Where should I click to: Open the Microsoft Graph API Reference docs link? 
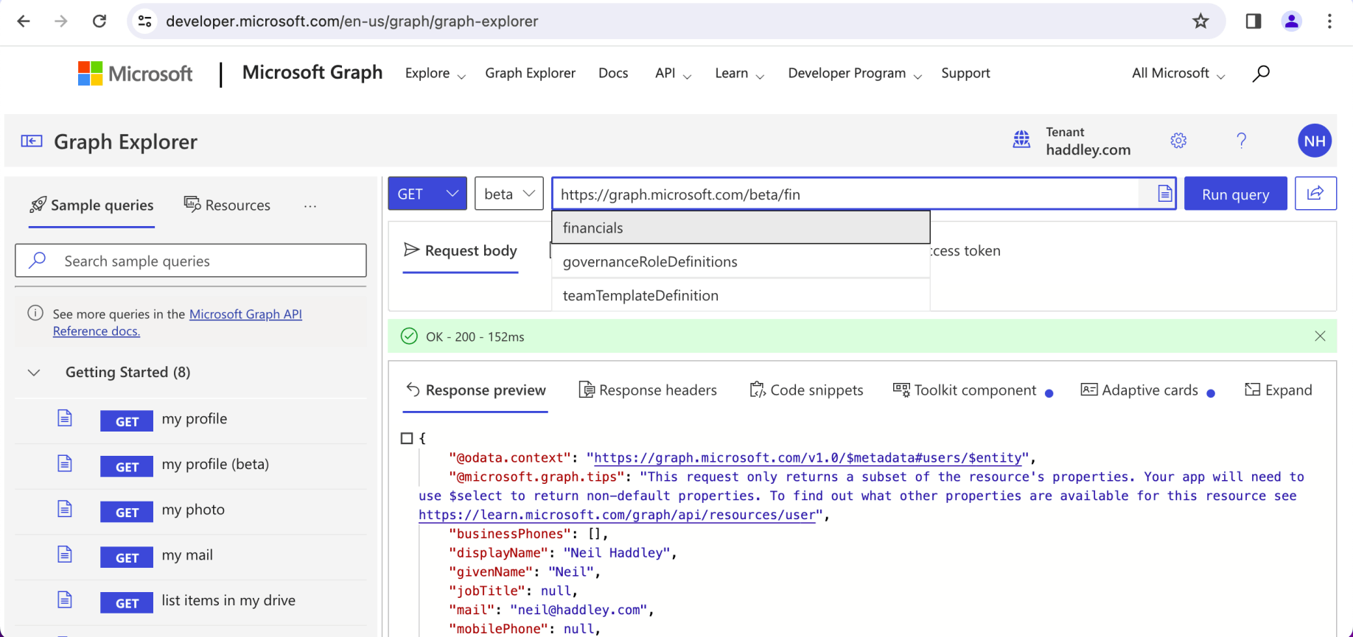coord(245,314)
